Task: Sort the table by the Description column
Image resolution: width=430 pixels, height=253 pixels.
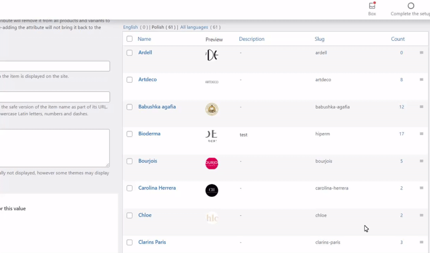Action: tap(252, 39)
